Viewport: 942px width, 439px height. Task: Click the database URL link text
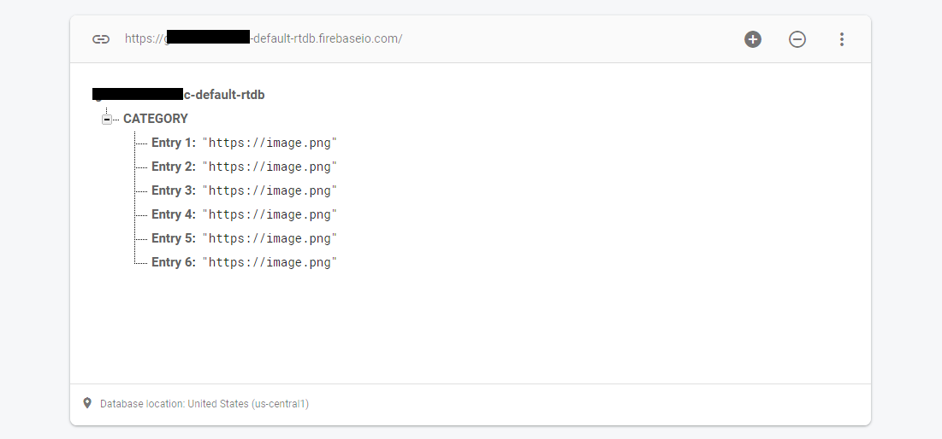(264, 38)
